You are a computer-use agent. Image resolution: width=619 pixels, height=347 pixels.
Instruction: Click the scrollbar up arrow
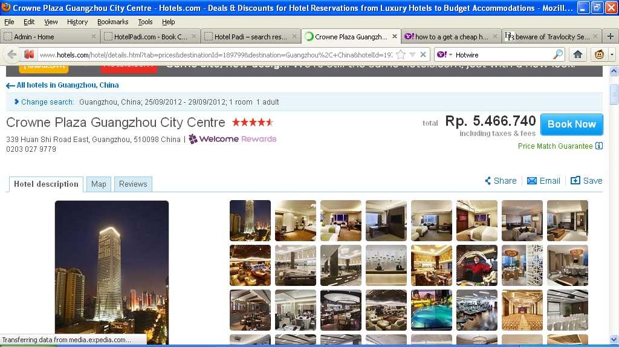(614, 71)
